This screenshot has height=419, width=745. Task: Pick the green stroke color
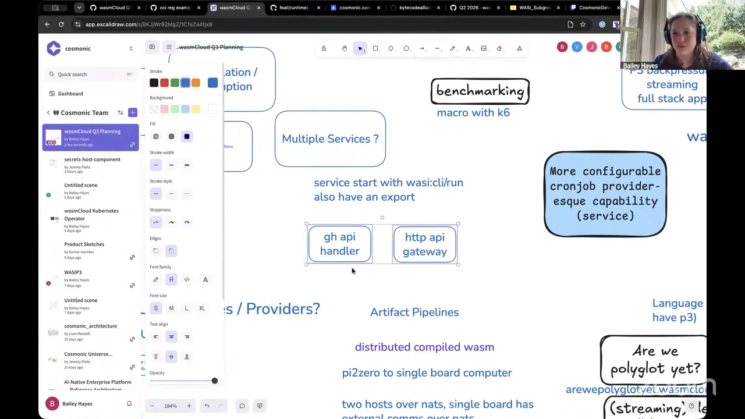pos(175,83)
